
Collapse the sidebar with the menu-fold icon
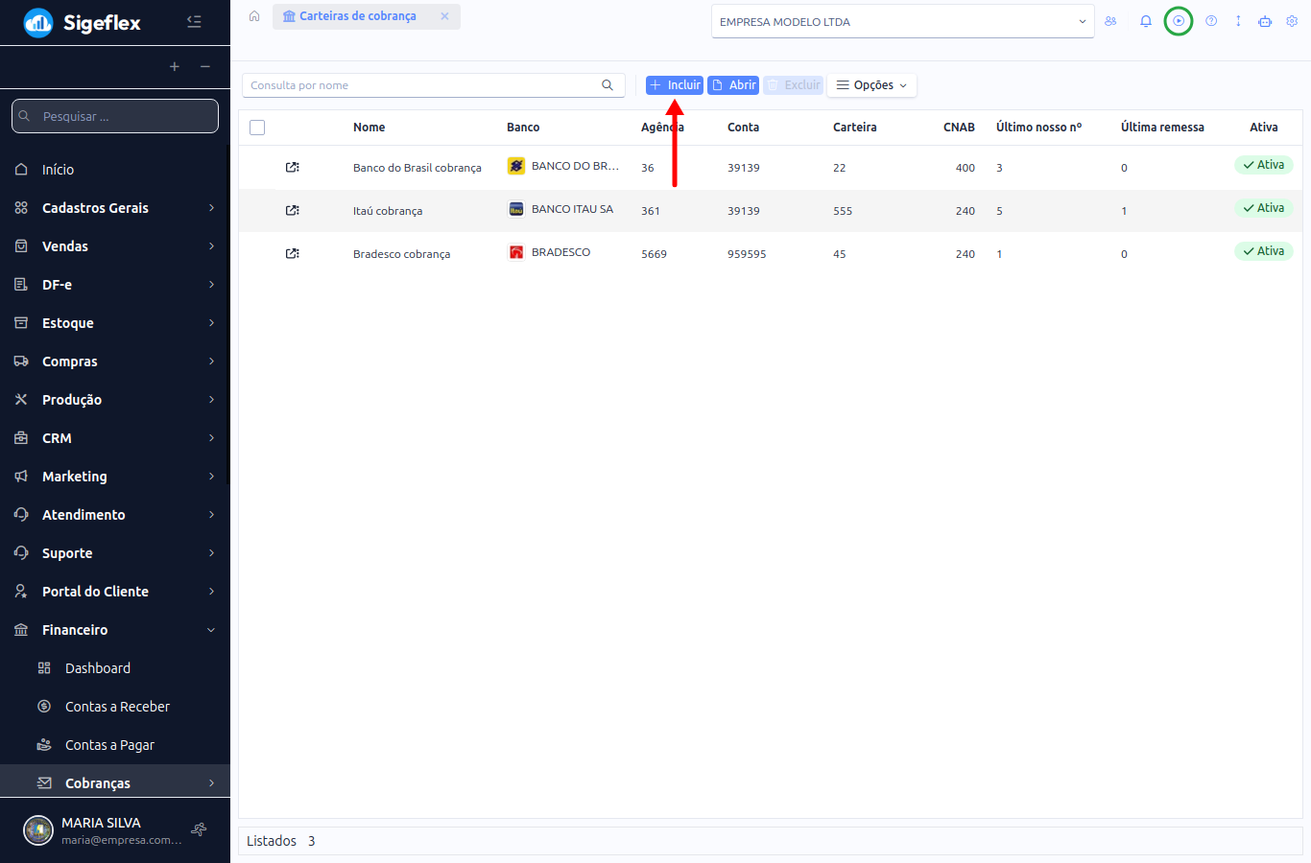(x=194, y=21)
